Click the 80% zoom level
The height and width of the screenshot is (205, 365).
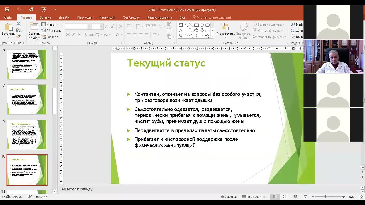(x=351, y=196)
